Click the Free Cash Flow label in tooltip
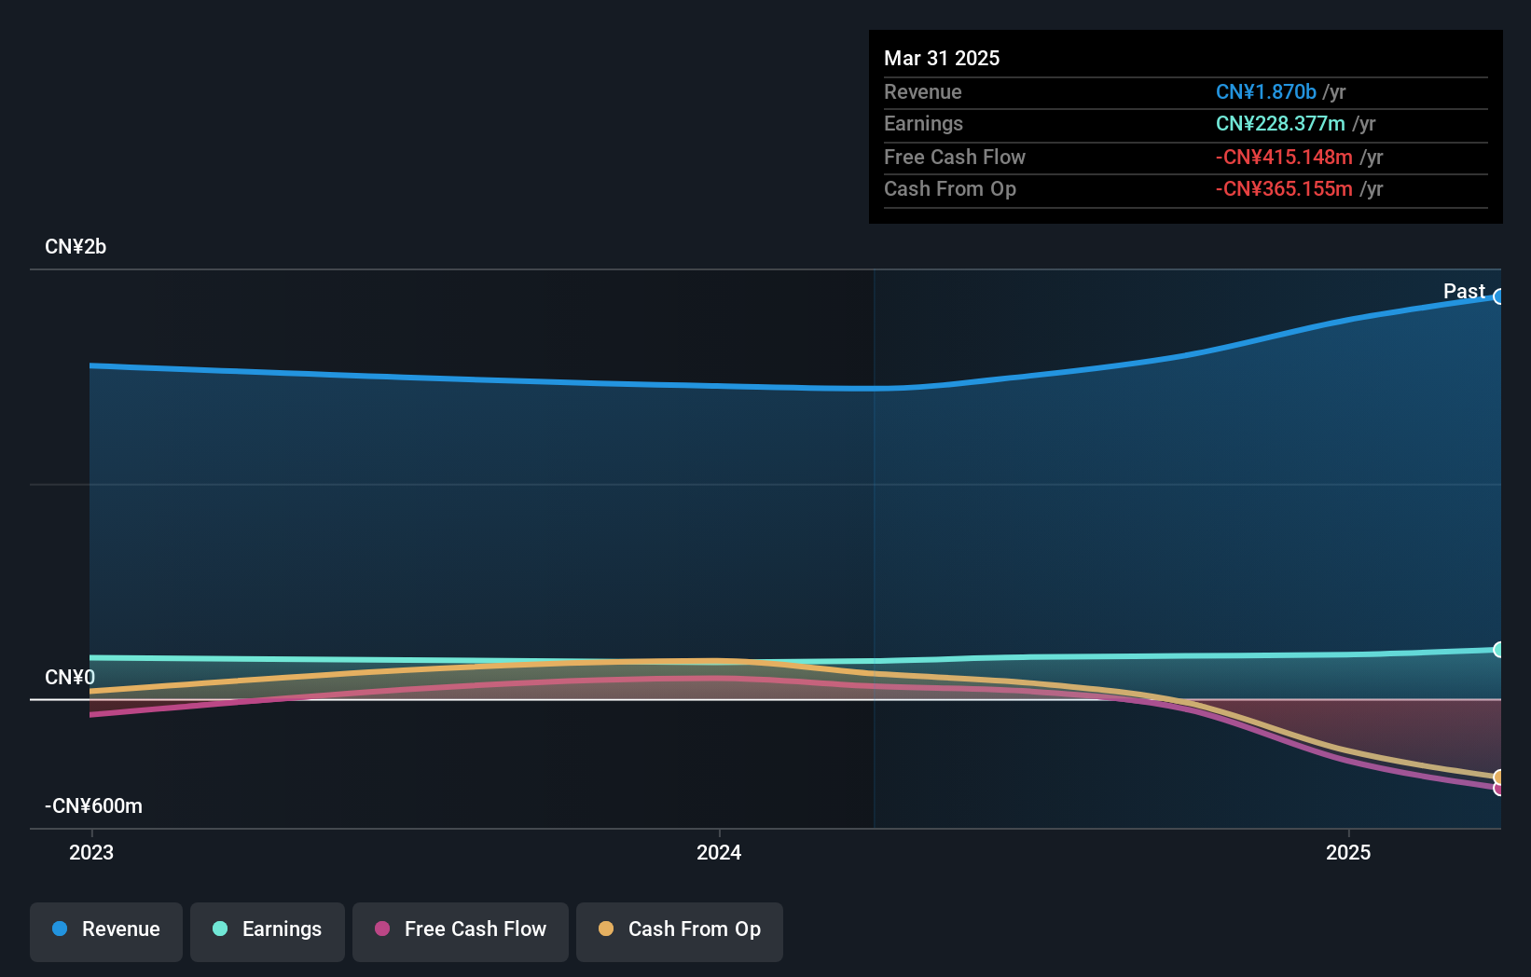This screenshot has height=977, width=1531. (x=955, y=158)
